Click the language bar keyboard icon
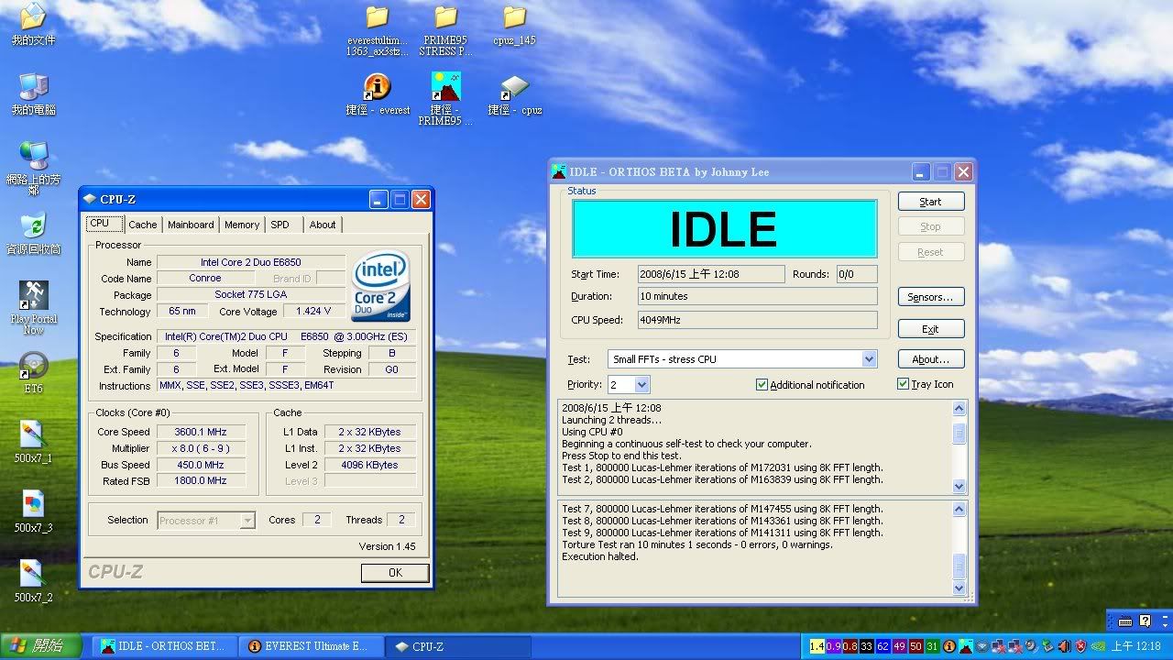 pyautogui.click(x=1126, y=621)
